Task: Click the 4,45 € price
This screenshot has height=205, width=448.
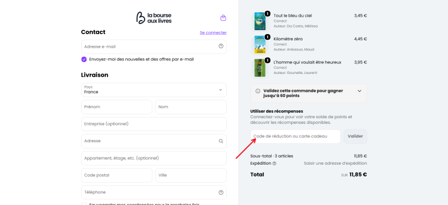Action: [x=360, y=39]
